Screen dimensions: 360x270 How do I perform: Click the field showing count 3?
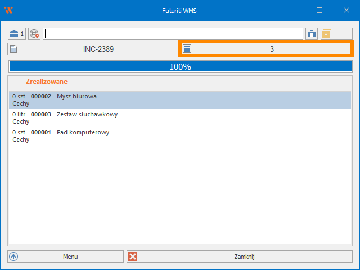click(272, 49)
